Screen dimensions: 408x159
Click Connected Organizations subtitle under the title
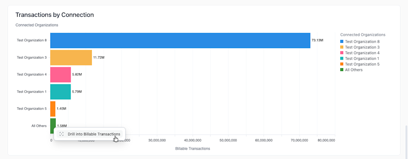point(37,25)
